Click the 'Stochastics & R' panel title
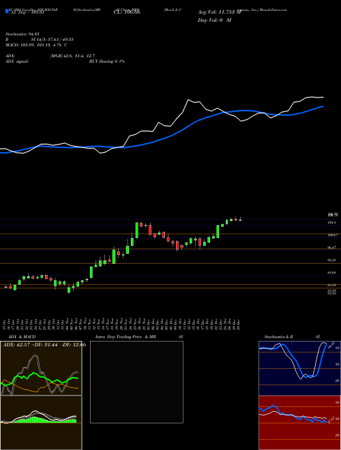The height and width of the screenshot is (450, 341). 279,337
